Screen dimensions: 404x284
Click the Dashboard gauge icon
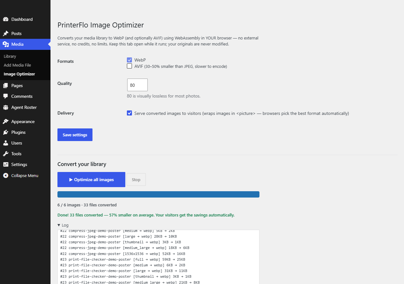pos(6,19)
